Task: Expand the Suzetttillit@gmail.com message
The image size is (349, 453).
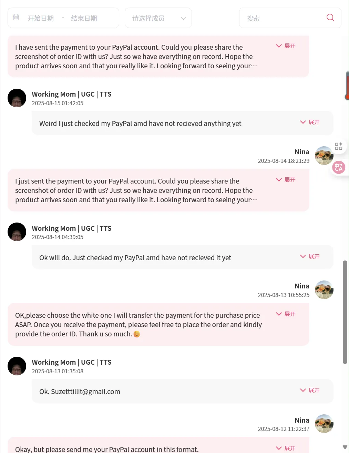Action: (x=310, y=390)
